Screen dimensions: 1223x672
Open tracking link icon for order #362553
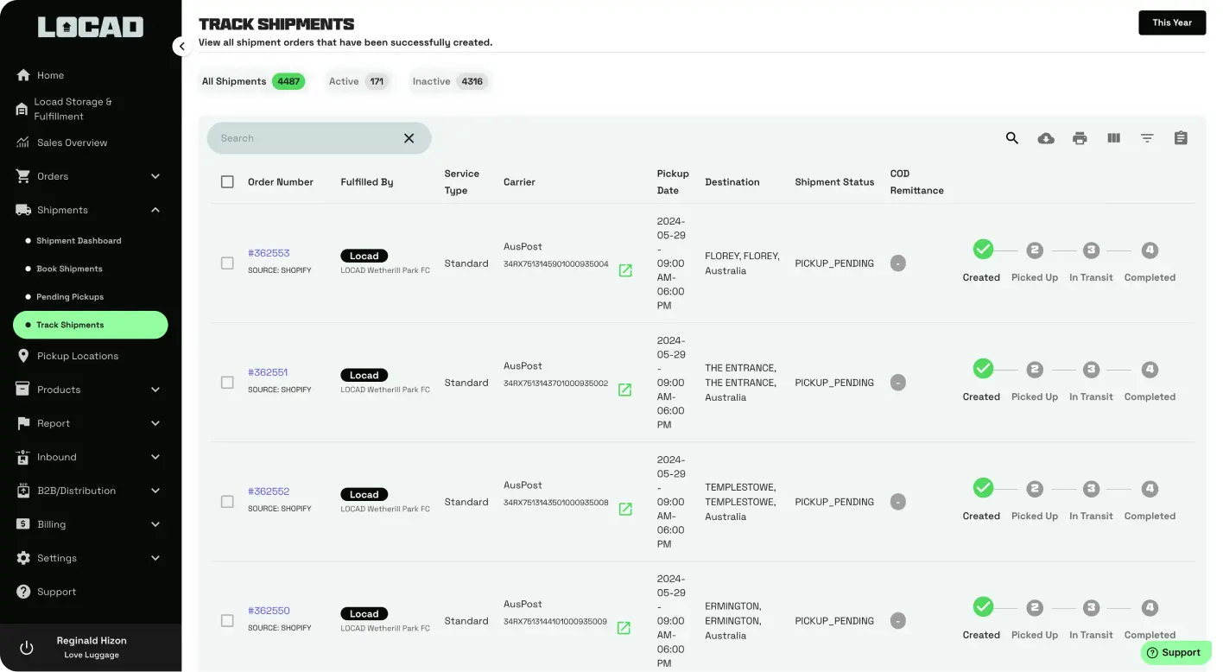pyautogui.click(x=625, y=270)
